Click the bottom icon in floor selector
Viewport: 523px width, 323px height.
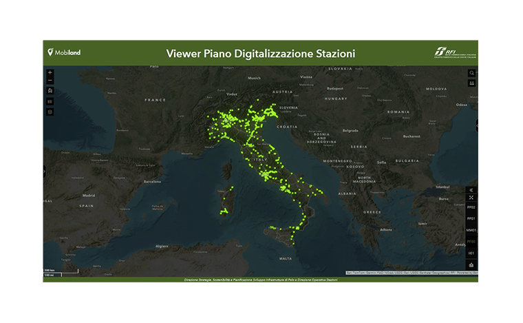point(471,264)
